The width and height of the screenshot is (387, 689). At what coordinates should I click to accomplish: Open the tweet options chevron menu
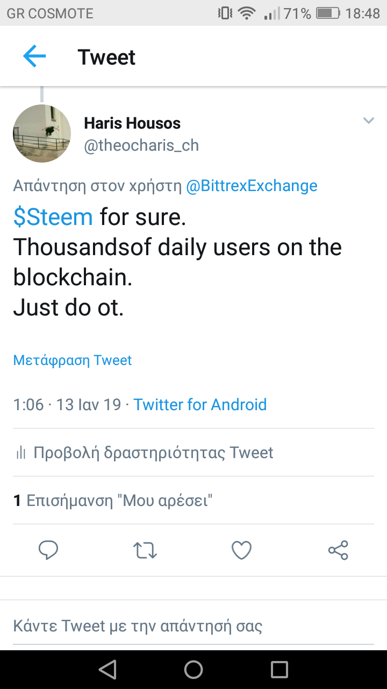pyautogui.click(x=368, y=121)
